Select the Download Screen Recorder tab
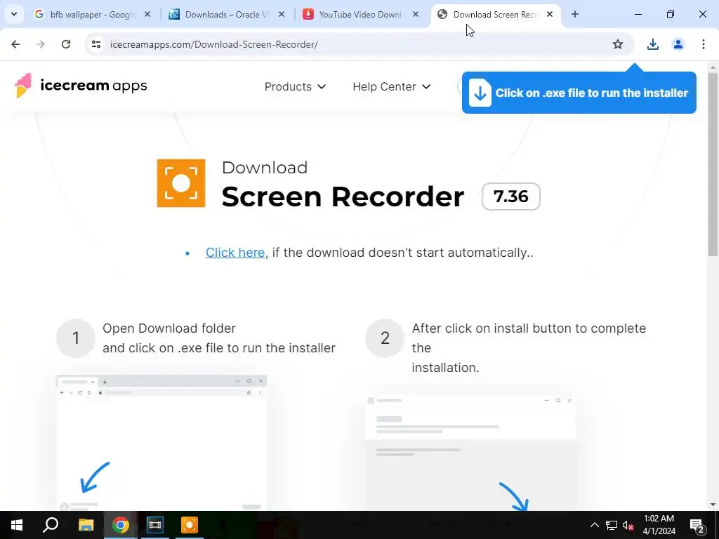This screenshot has height=539, width=719. (495, 15)
